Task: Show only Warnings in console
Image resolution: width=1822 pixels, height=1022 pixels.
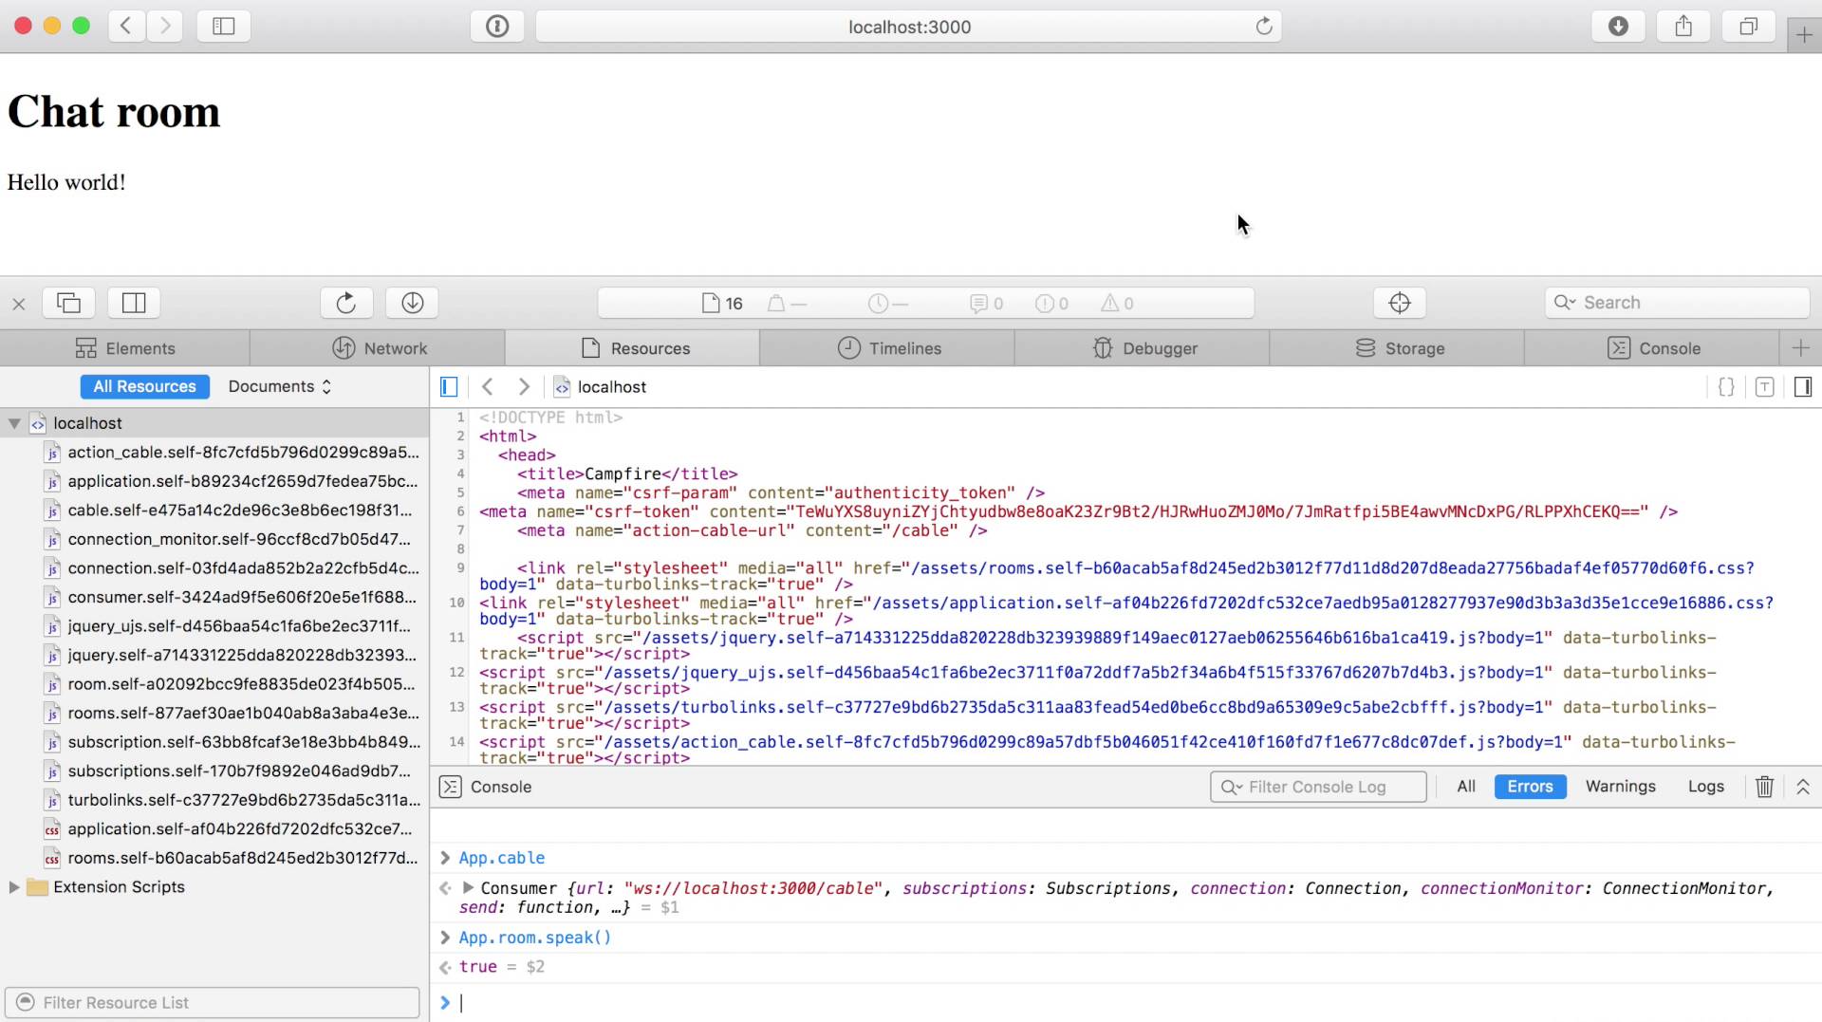Action: pos(1620,787)
